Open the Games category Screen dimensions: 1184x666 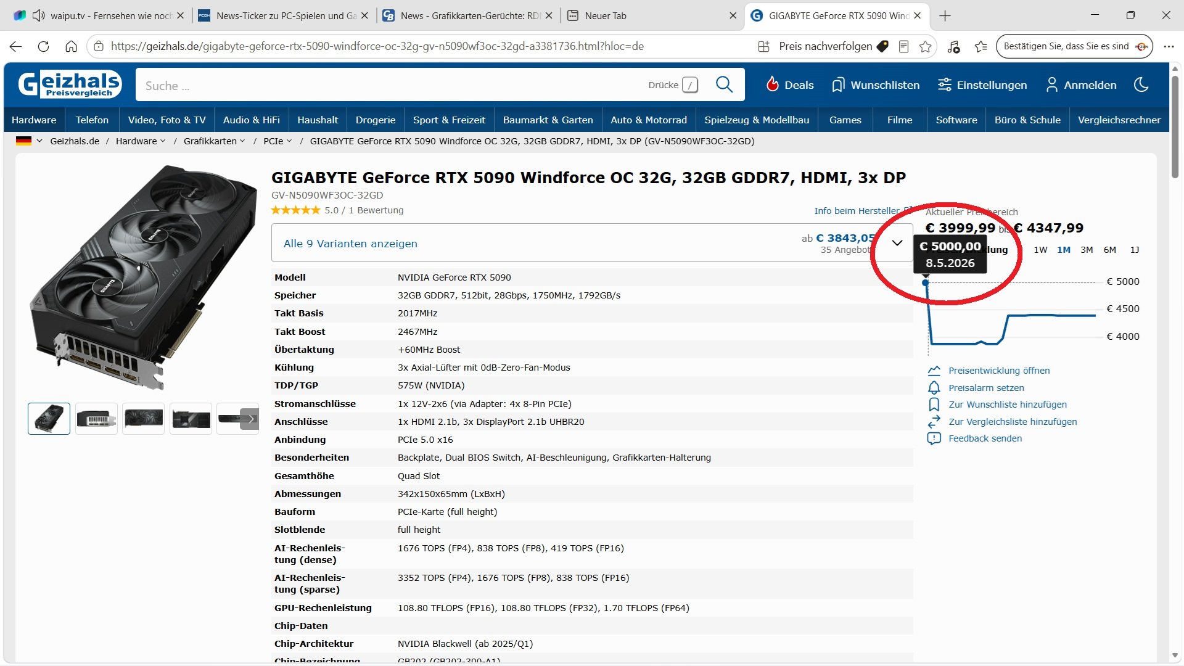(x=845, y=120)
